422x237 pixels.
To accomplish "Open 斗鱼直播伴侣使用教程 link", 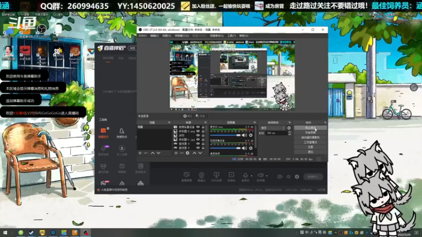I will [114, 190].
